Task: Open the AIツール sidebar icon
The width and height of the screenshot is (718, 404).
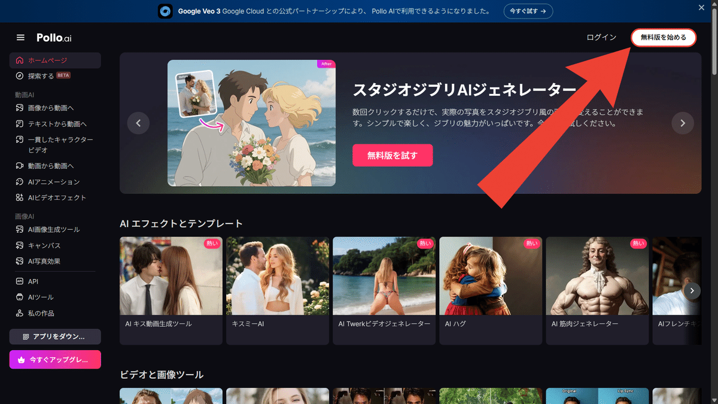Action: coord(20,297)
